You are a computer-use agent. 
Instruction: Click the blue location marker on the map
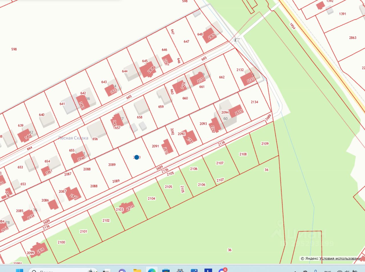(137, 157)
